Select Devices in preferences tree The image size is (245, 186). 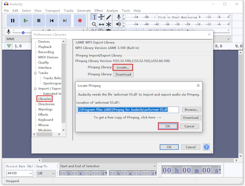44,42
